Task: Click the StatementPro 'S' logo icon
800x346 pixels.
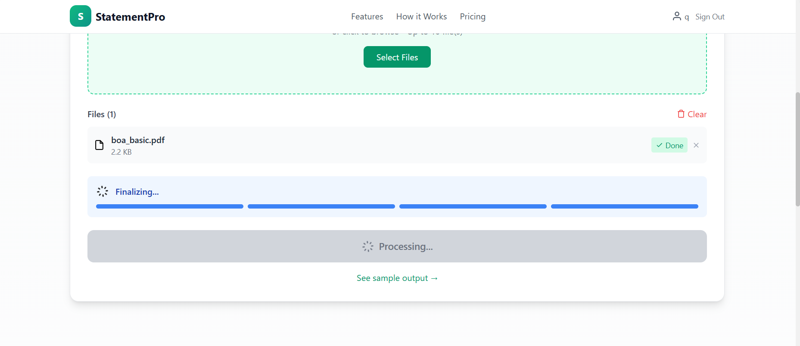Action: click(x=80, y=16)
